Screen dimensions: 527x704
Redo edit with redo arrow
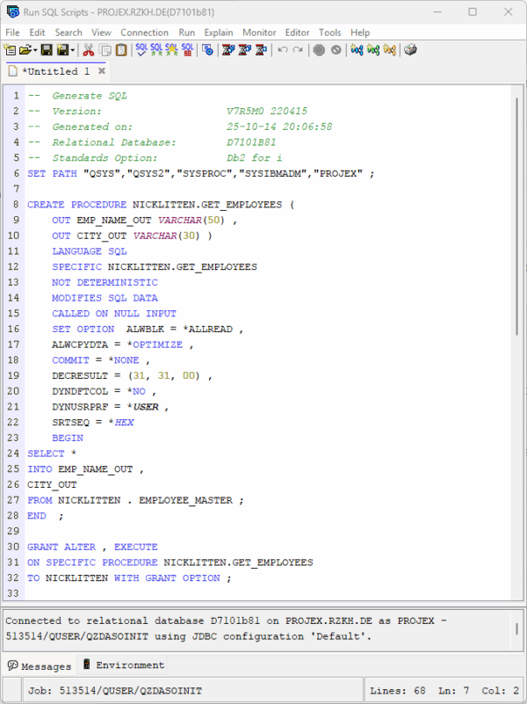point(298,50)
